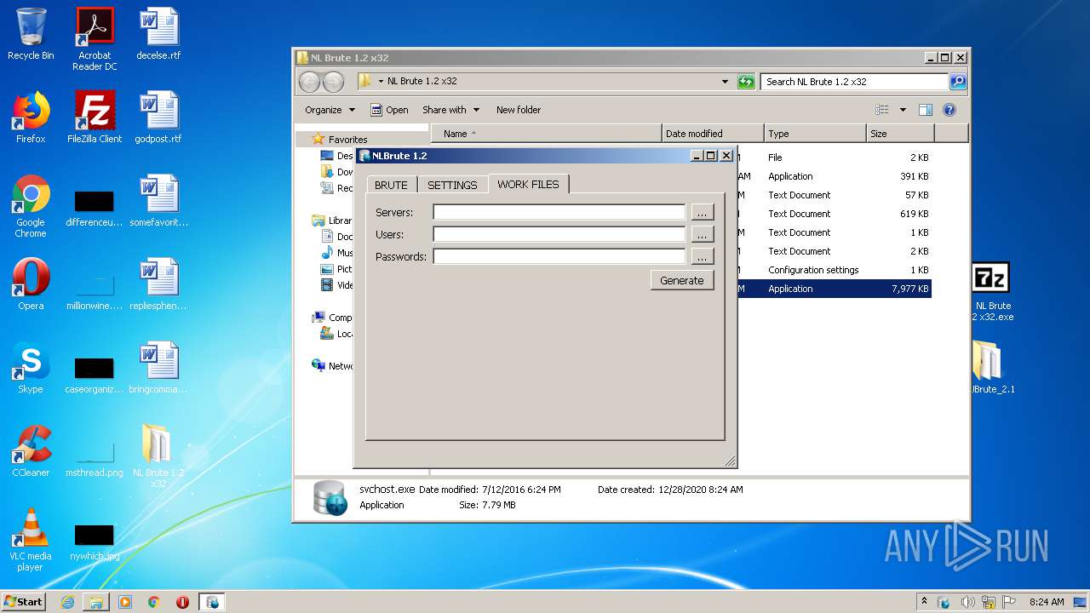Click New folder in Explorer toolbar
This screenshot has height=613, width=1090.
pyautogui.click(x=519, y=110)
